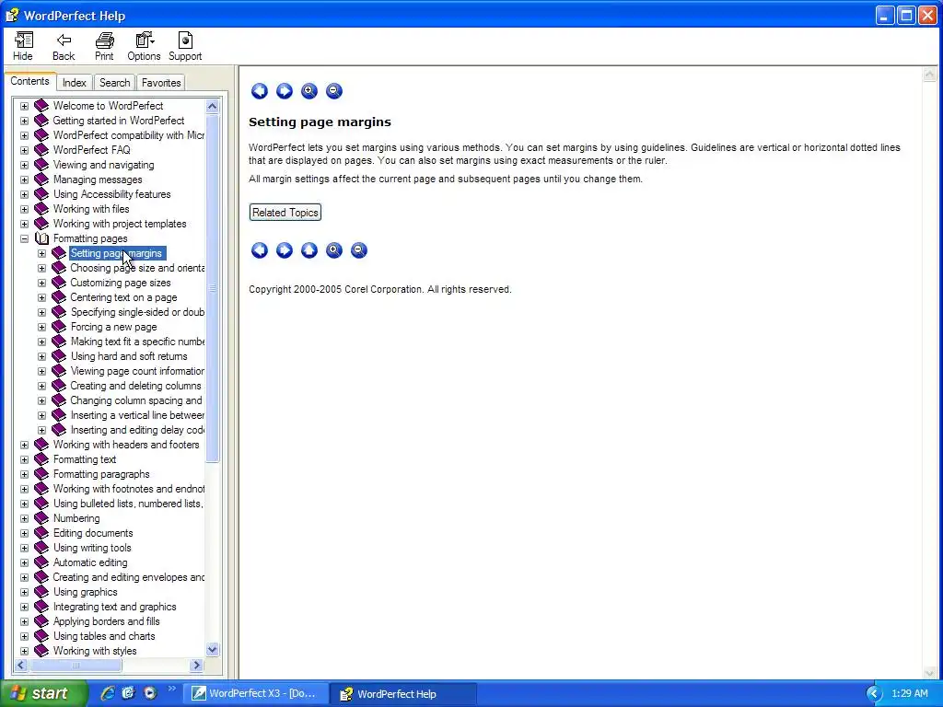Screen dimensions: 943x707
Task: Open the Windows Start menu
Action: [x=43, y=694]
